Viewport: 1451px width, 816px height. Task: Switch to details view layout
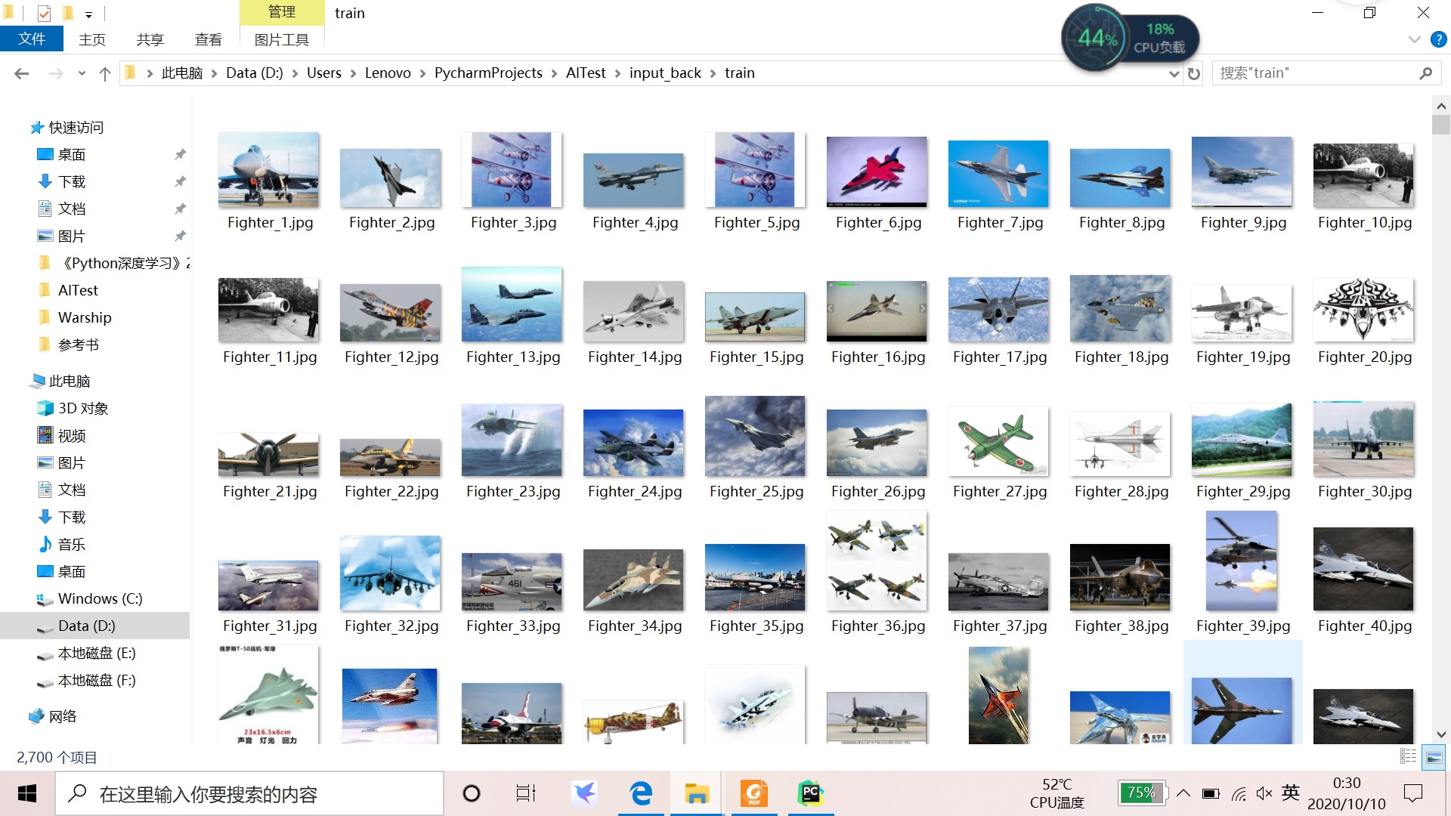[1408, 756]
